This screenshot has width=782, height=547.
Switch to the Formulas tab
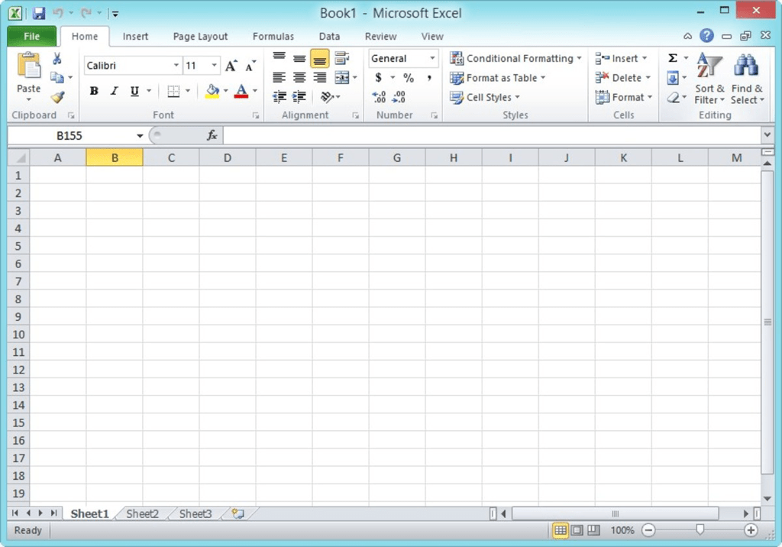coord(273,37)
